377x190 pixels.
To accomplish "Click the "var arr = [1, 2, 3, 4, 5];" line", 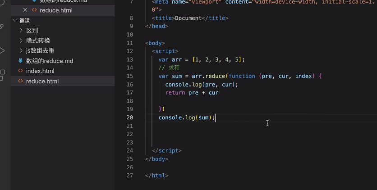I will [202, 59].
